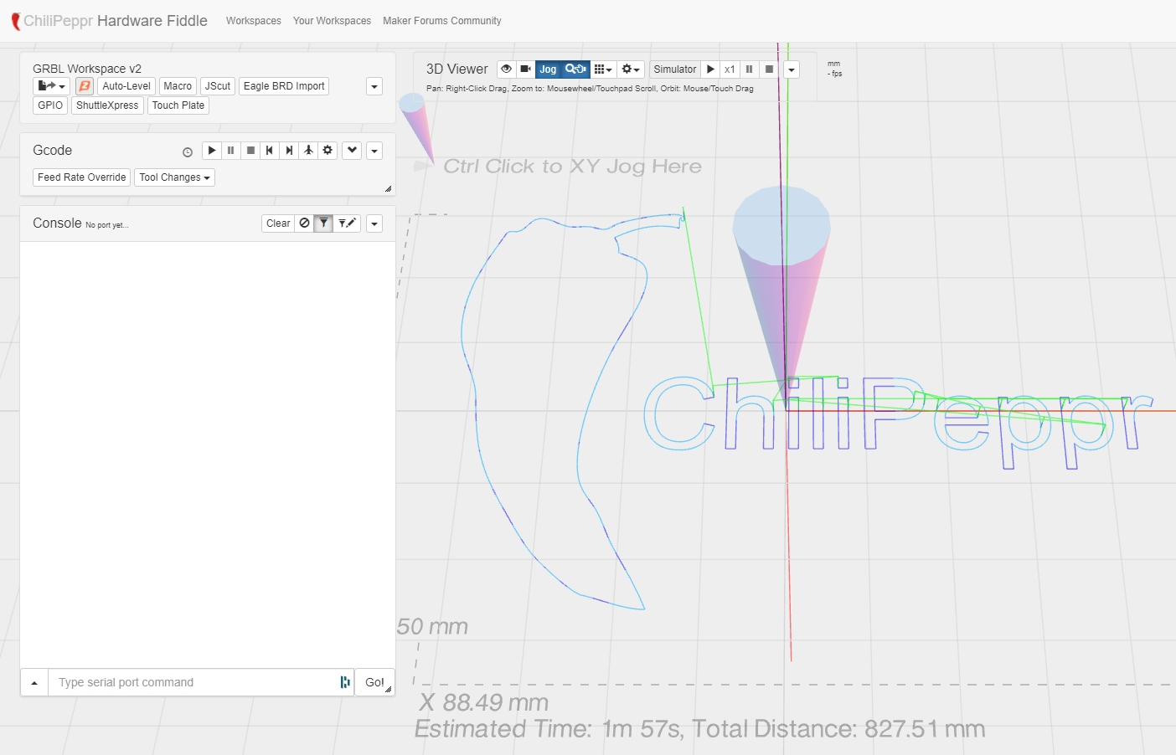Click the Simulator label button
1176x755 pixels.
click(x=675, y=69)
